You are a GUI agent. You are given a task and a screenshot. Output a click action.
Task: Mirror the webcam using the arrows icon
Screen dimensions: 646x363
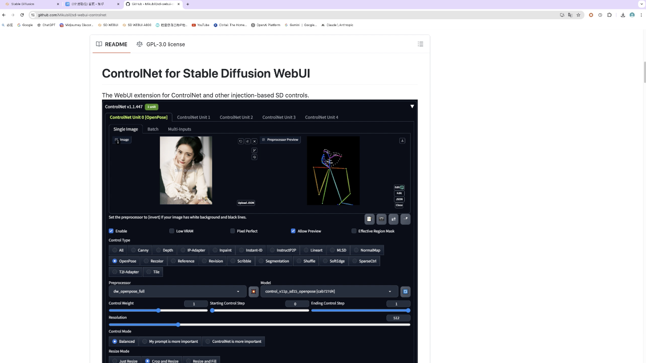[x=393, y=219]
